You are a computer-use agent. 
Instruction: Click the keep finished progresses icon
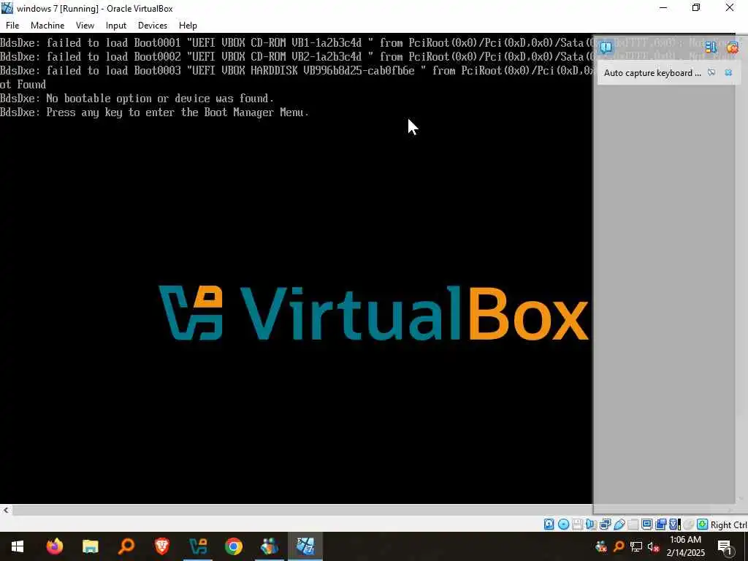pos(711,47)
